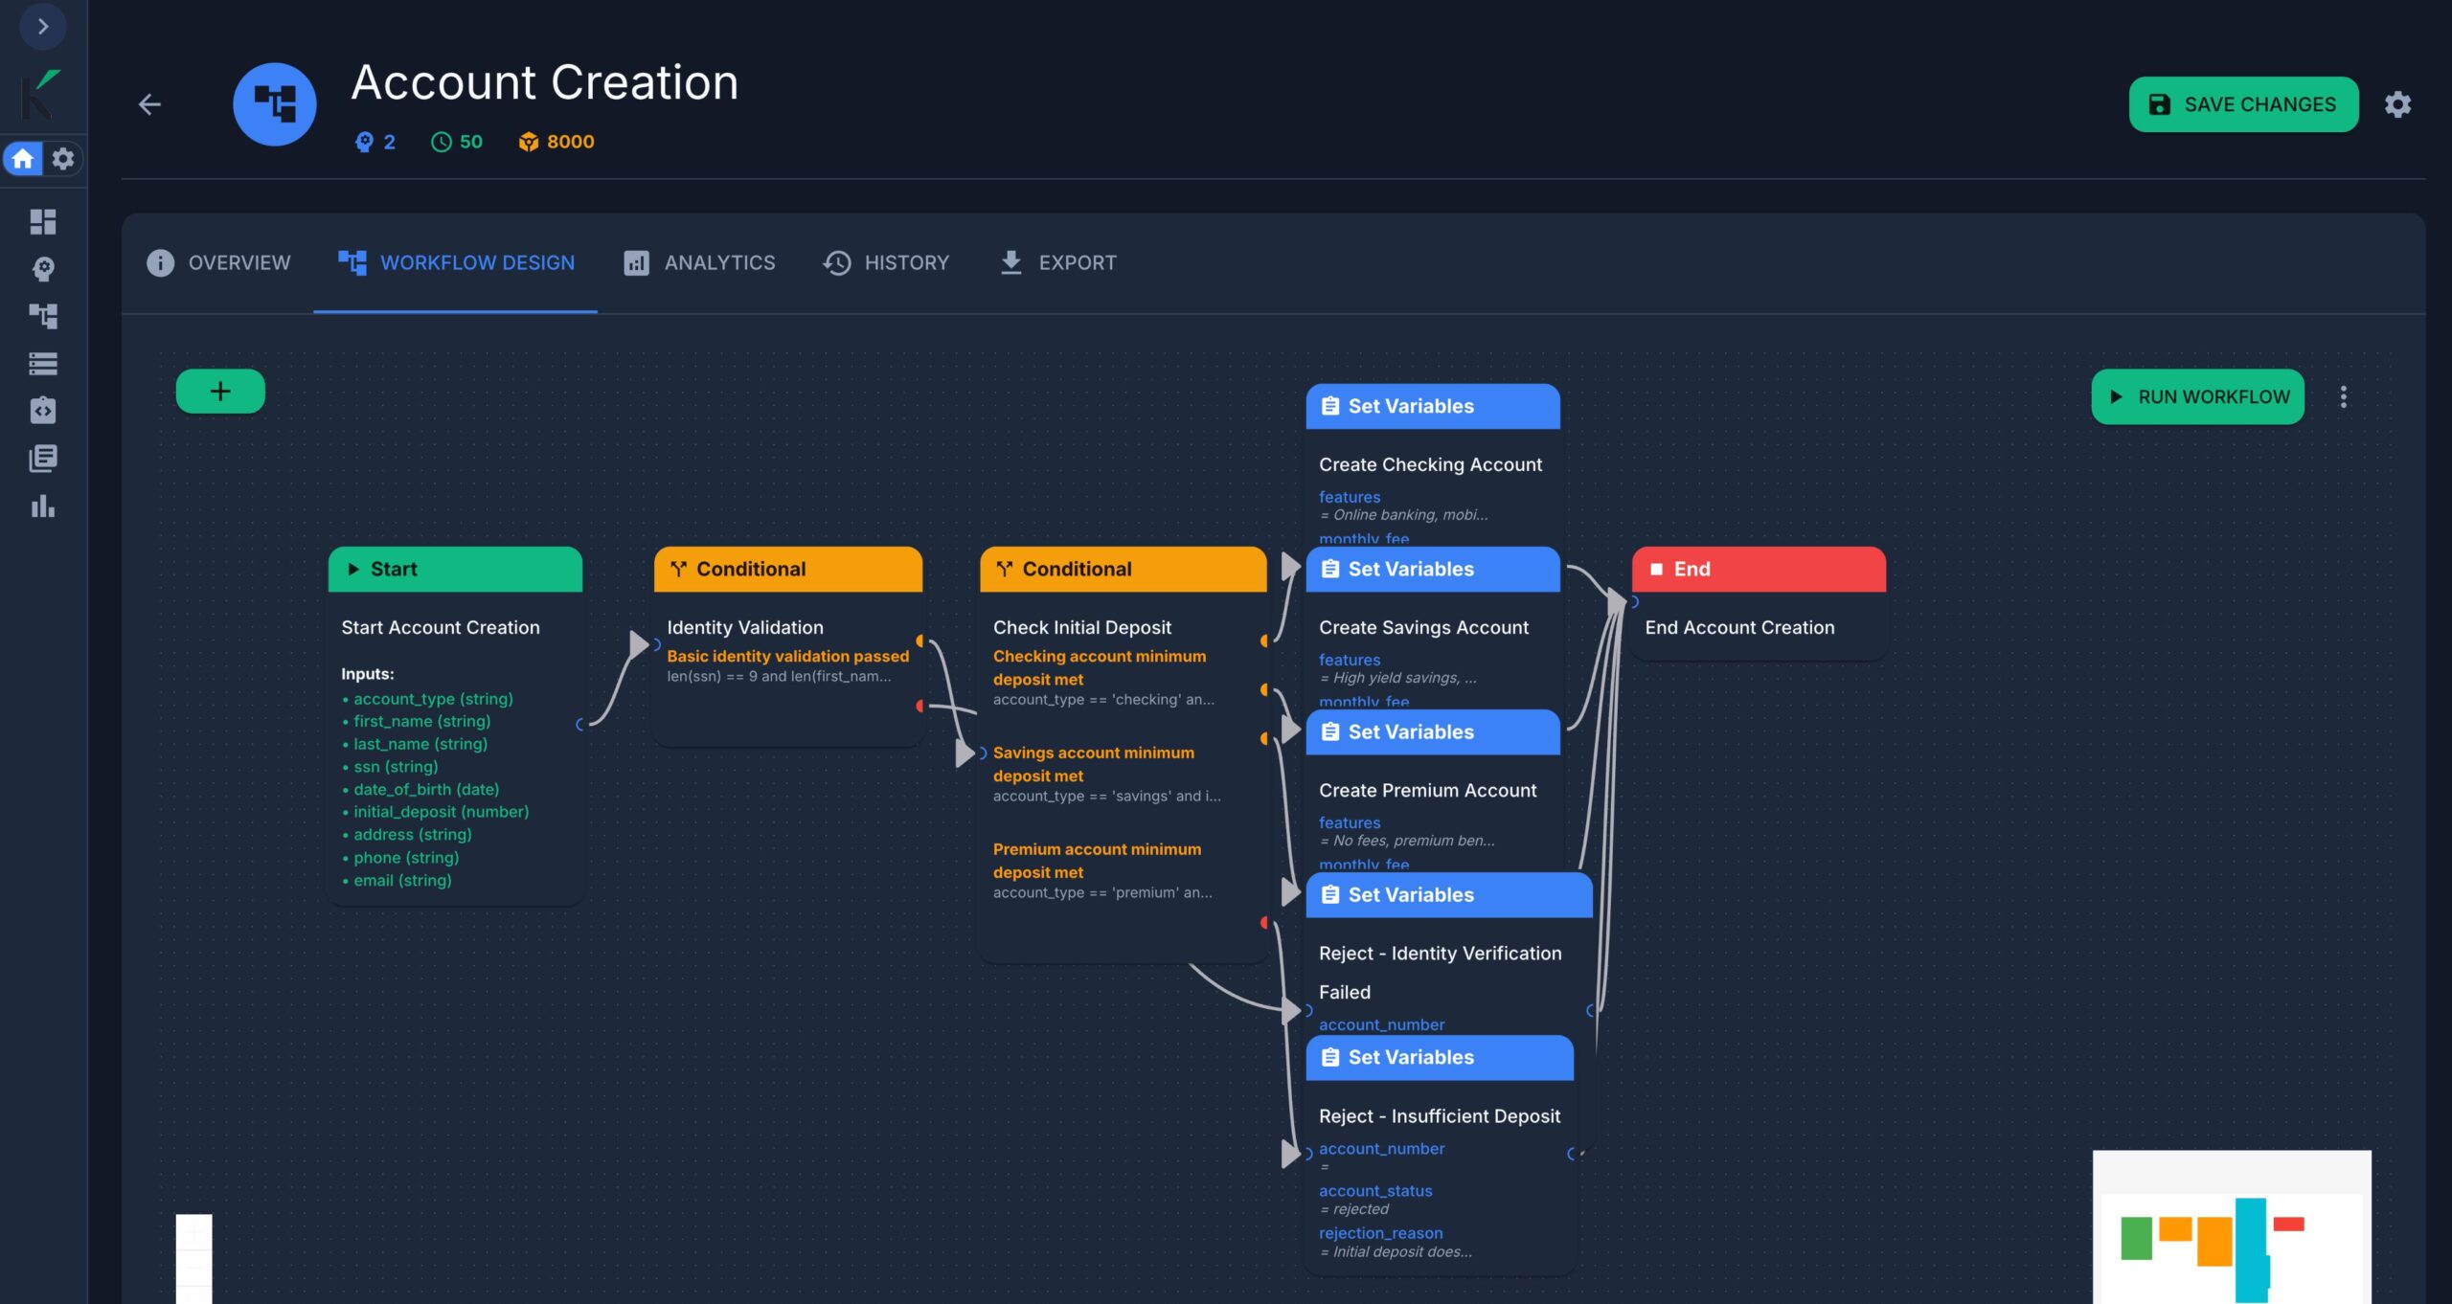Screen dimensions: 2452x1304
Task: Click branch icon on Check Initial Deposit Conditional
Action: click(1004, 569)
